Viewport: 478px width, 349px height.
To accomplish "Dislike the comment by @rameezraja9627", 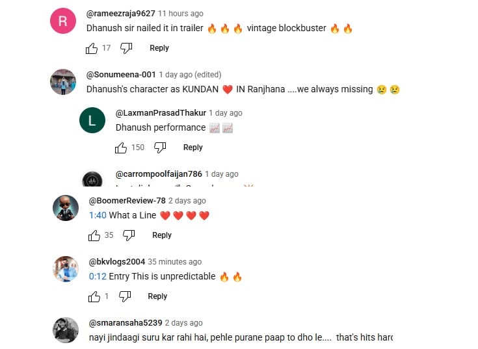I will coord(126,48).
